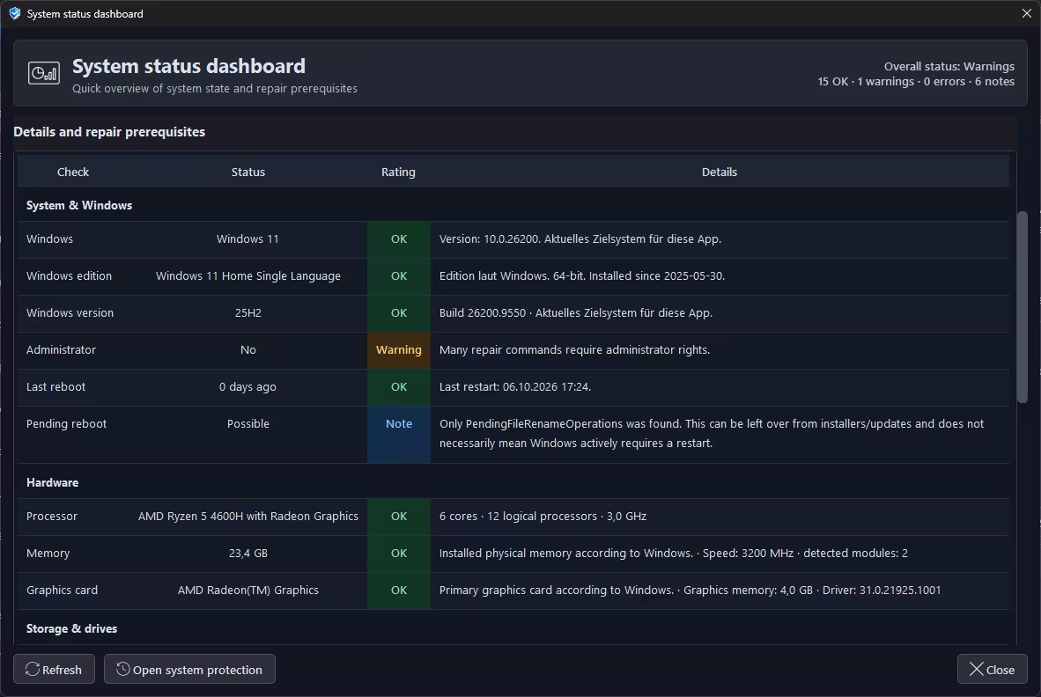
Task: Click the OK rating in Memory row
Action: 399,554
